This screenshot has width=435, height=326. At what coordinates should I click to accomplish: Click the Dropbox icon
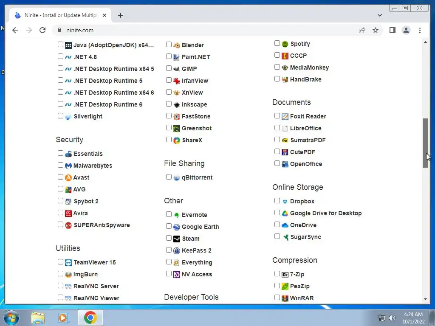click(285, 202)
